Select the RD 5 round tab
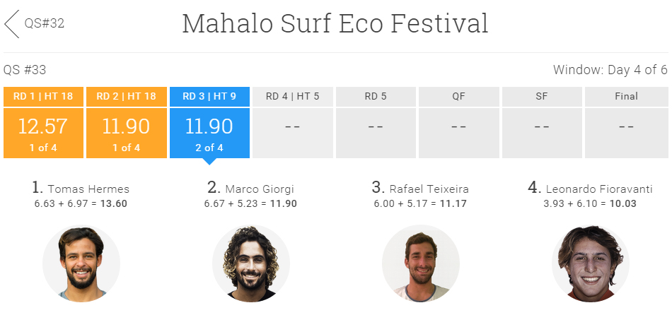 point(376,96)
